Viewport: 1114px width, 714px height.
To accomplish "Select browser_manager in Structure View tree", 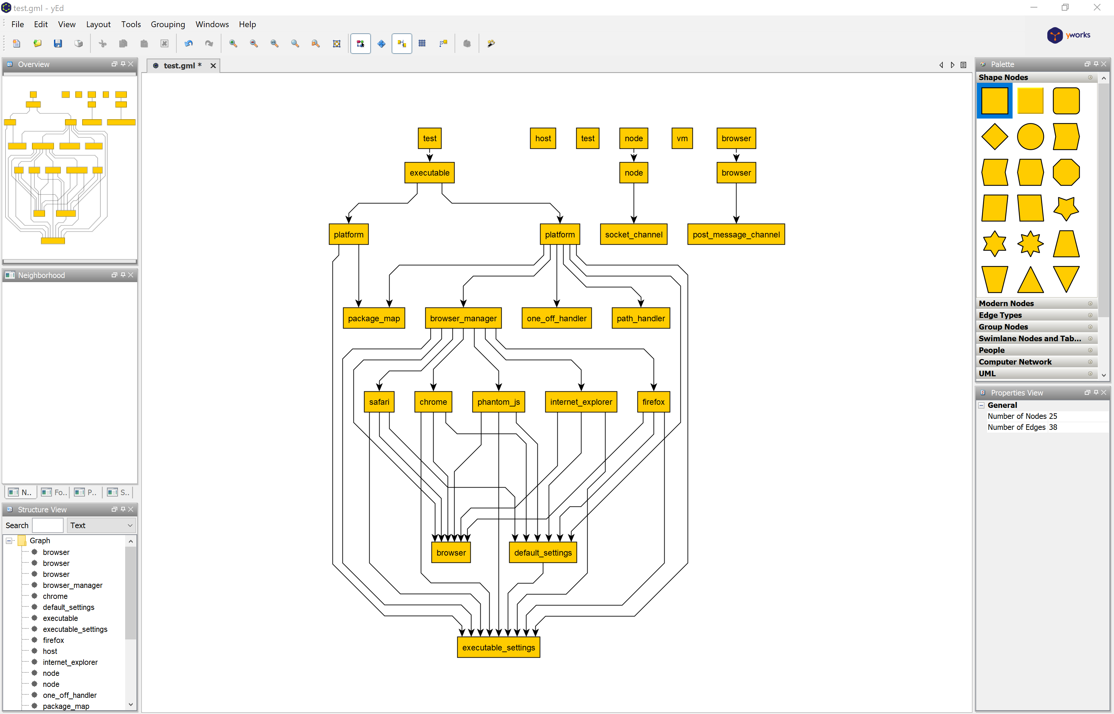I will (73, 585).
